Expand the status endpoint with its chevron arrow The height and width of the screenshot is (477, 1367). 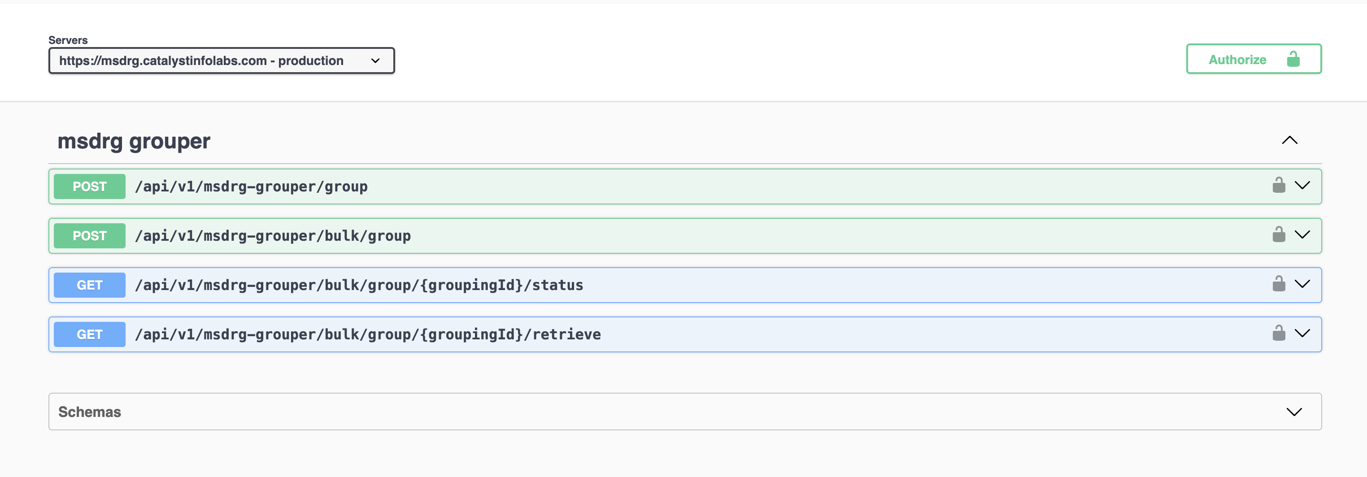coord(1302,284)
